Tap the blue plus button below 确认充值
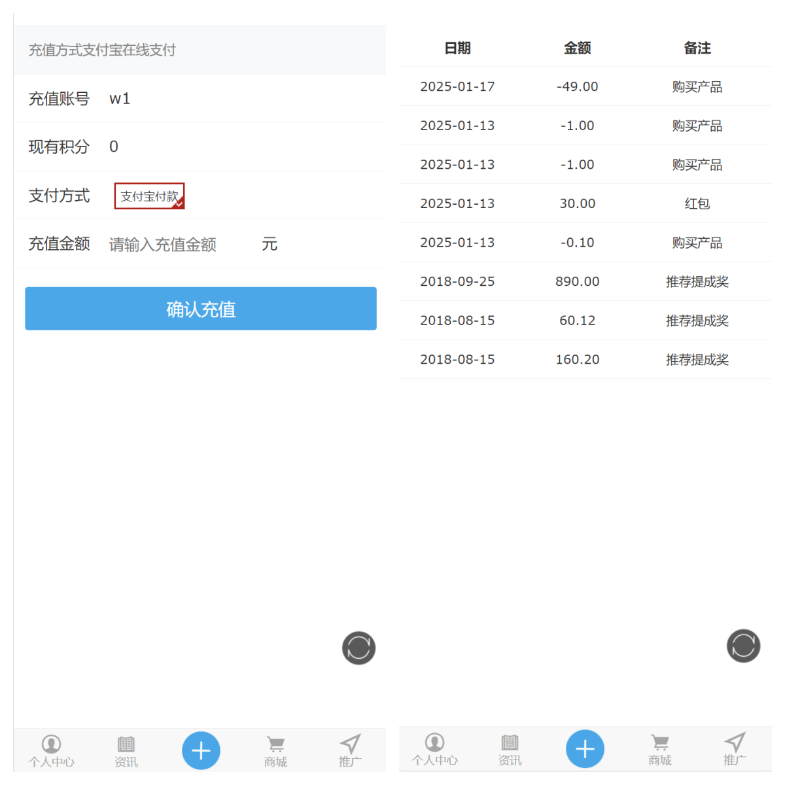785x785 pixels. coord(201,750)
